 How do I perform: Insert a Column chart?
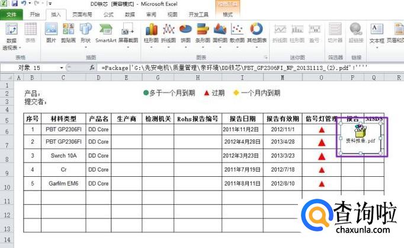pyautogui.click(x=151, y=36)
